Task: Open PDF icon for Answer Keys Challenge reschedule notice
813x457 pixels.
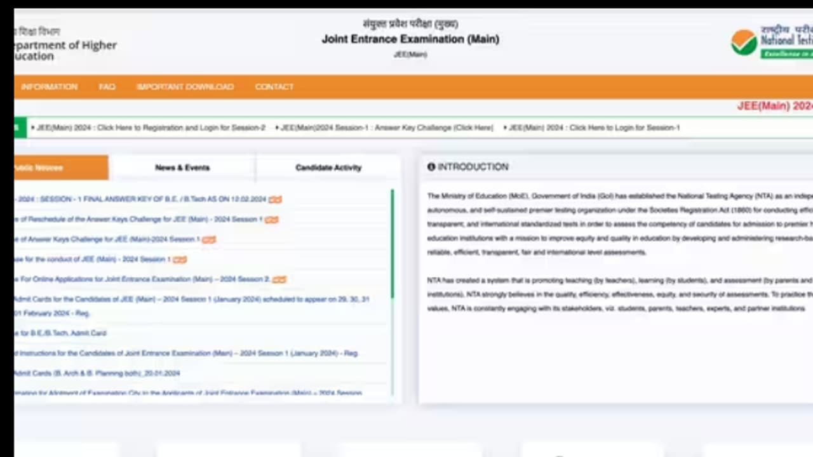Action: tap(272, 219)
